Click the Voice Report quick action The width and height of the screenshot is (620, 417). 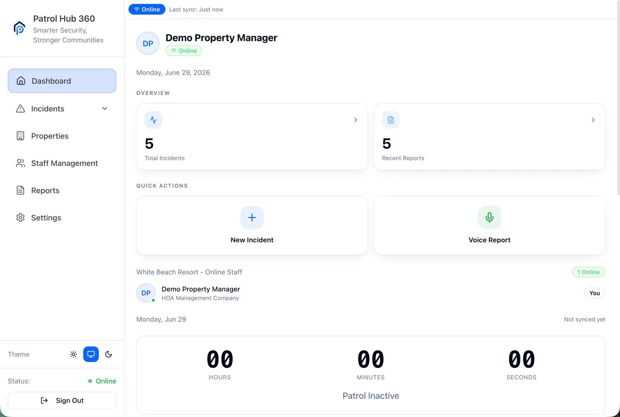pos(489,226)
